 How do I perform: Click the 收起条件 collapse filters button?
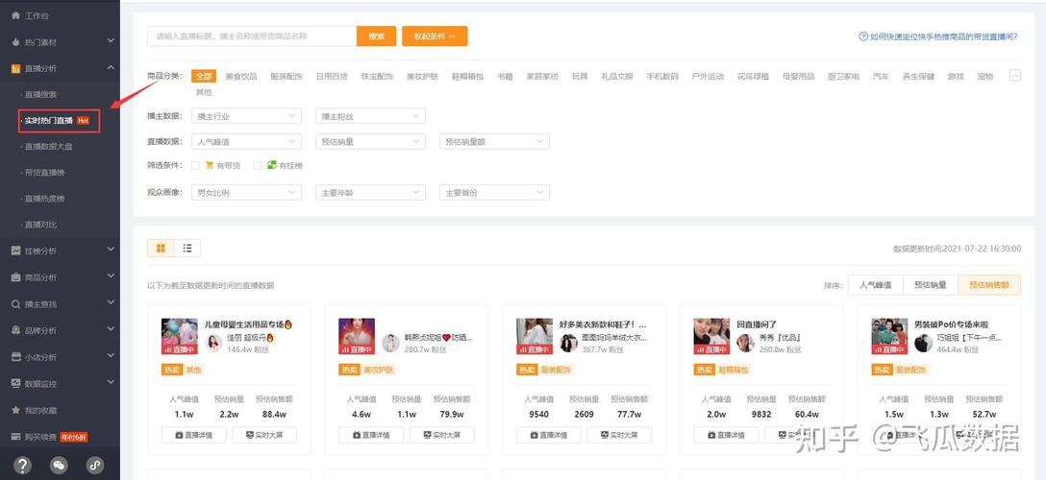435,36
